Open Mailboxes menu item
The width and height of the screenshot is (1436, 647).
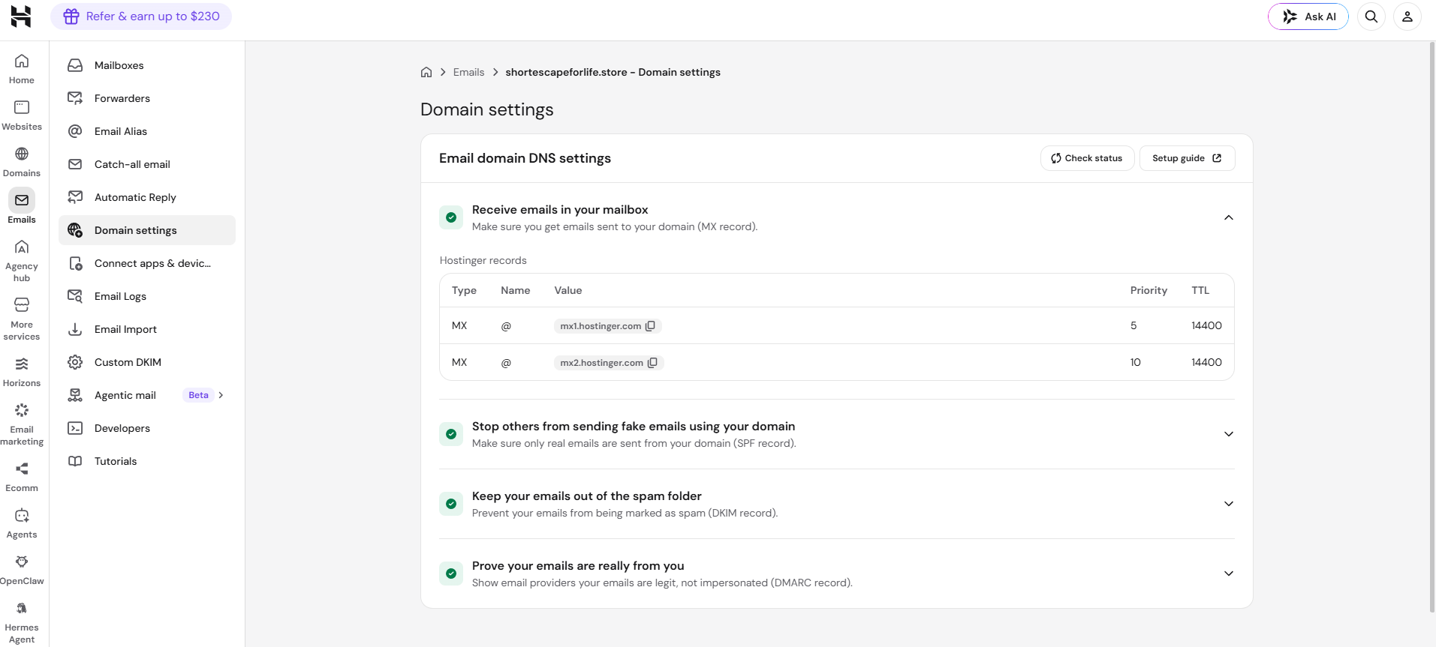tap(147, 65)
